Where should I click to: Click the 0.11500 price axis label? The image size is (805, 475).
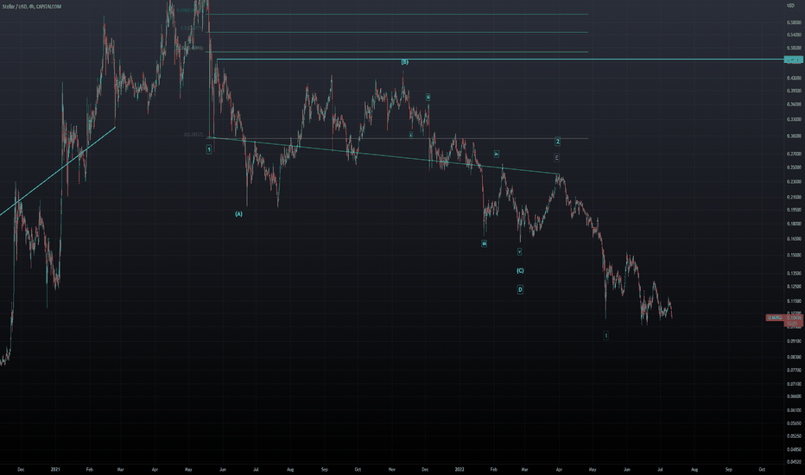click(795, 301)
